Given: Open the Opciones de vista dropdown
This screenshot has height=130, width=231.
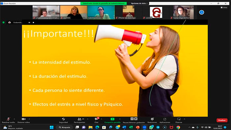Looking at the screenshot, I should [139, 3].
